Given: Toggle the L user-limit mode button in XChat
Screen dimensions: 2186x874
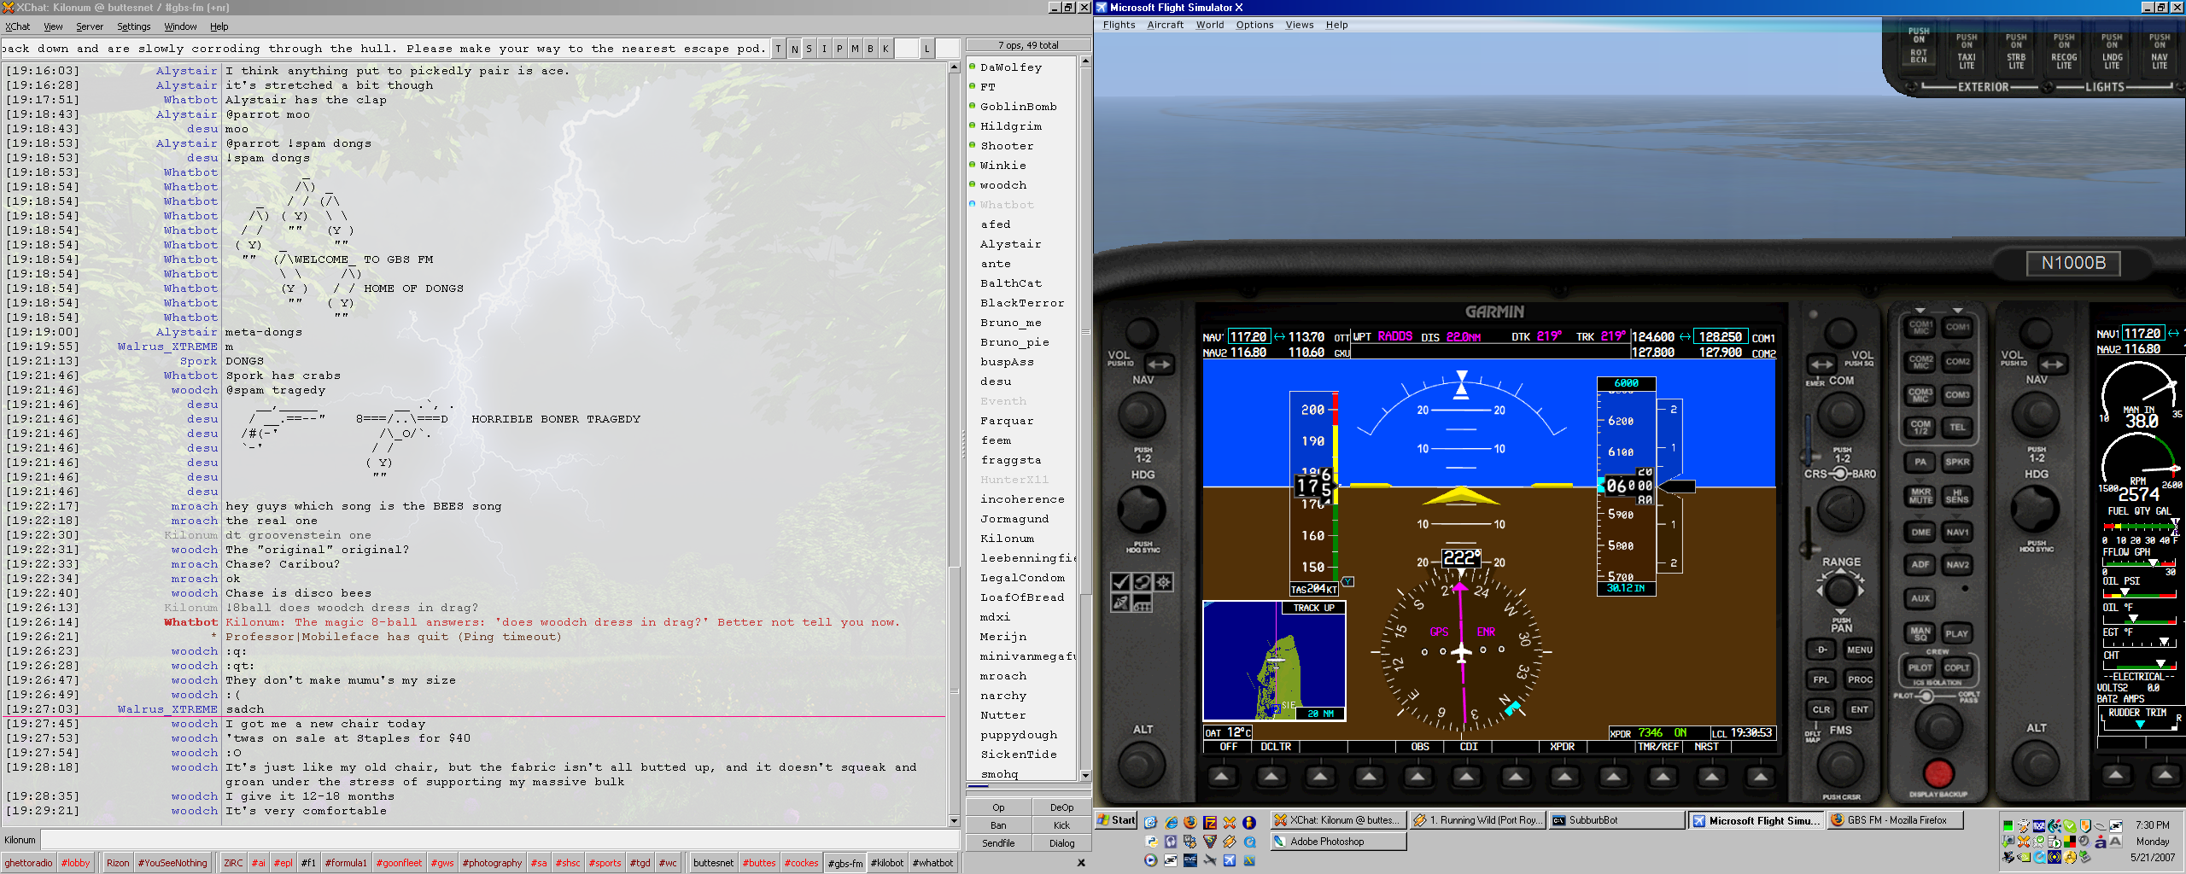Looking at the screenshot, I should point(926,49).
